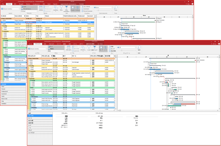Click the activity table icon in Japanese window
Viewport: 221px width, 146px height.
click(x=69, y=47)
